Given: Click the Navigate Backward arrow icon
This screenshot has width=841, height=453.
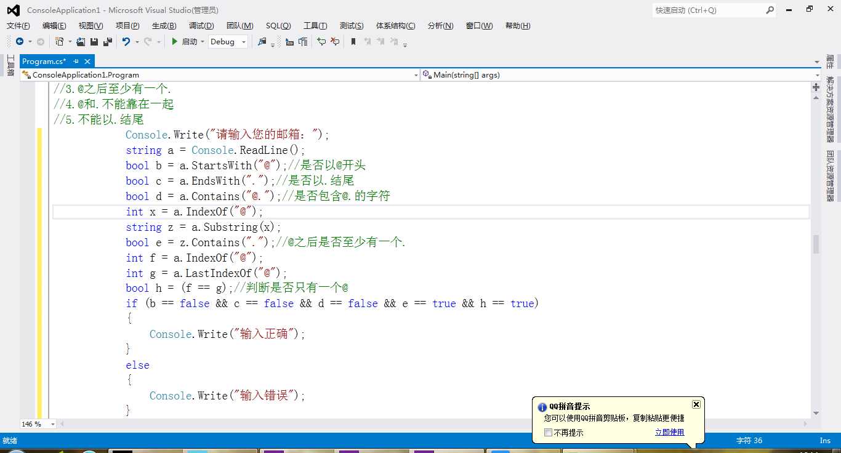Looking at the screenshot, I should click(20, 42).
